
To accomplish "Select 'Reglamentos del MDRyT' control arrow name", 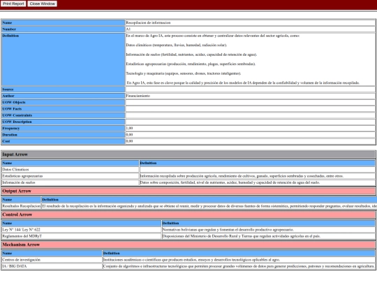I will 22,236.
